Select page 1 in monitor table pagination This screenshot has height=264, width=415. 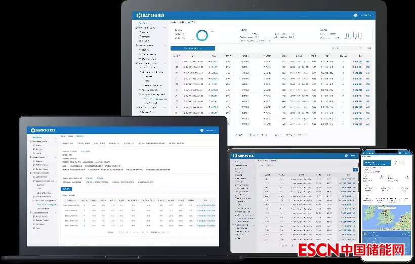pos(250,135)
